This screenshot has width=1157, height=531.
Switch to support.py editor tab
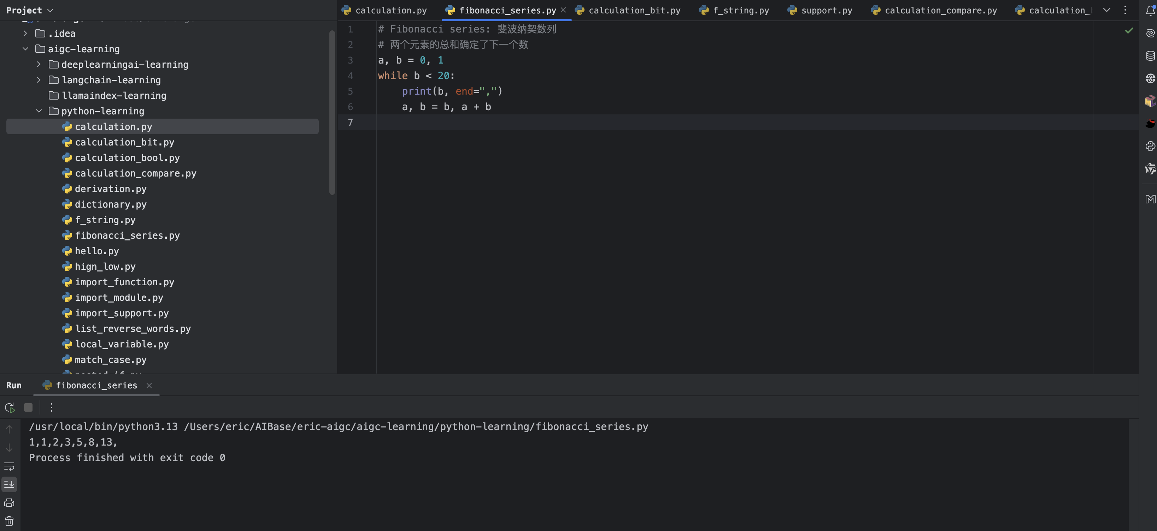click(x=820, y=10)
